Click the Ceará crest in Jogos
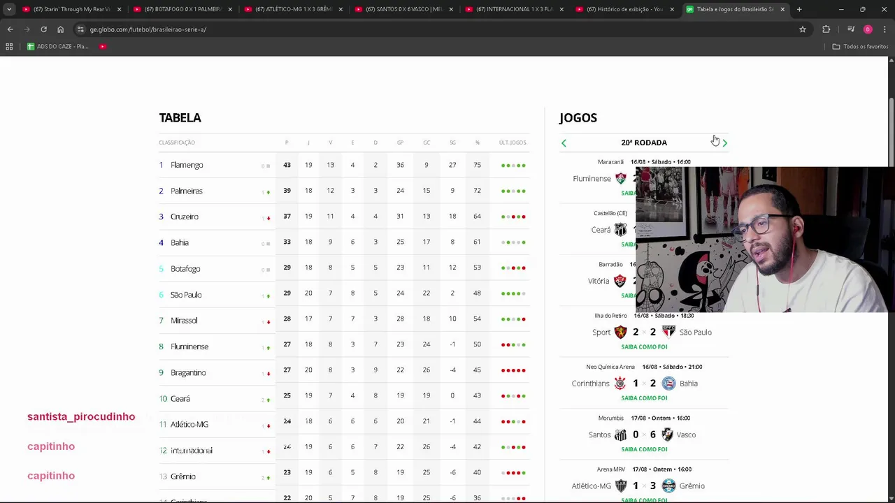Image resolution: width=895 pixels, height=503 pixels. (x=620, y=229)
